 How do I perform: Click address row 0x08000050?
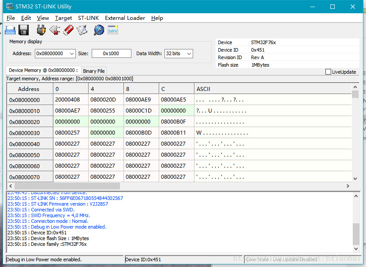tap(30, 155)
